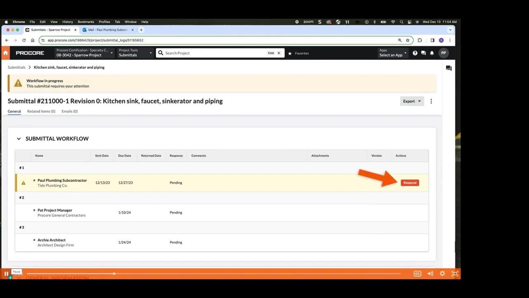Viewport: 529px width, 298px height.
Task: Click the Procore home icon
Action: coord(5,53)
